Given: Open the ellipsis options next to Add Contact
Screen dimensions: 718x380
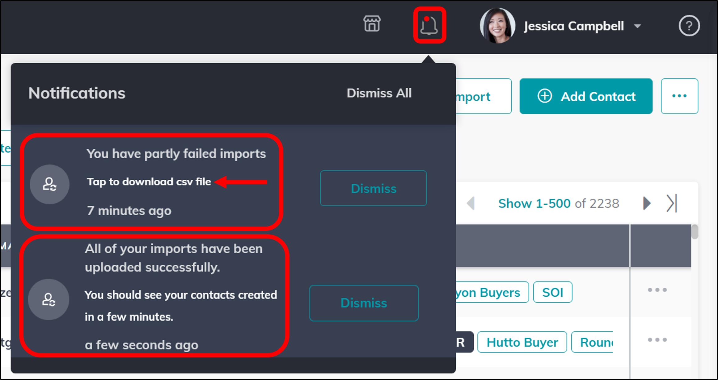Looking at the screenshot, I should tap(679, 96).
